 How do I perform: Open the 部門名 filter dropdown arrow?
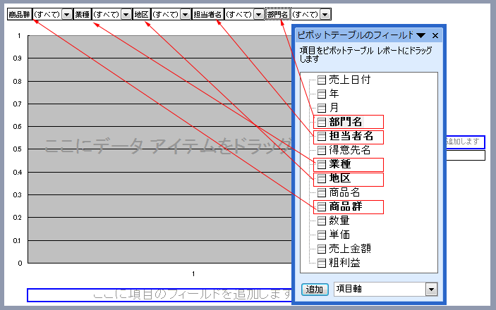[x=324, y=14]
